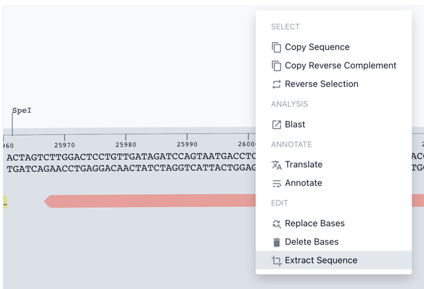Click the SpeI restriction site label
The height and width of the screenshot is (289, 424).
[x=22, y=110]
